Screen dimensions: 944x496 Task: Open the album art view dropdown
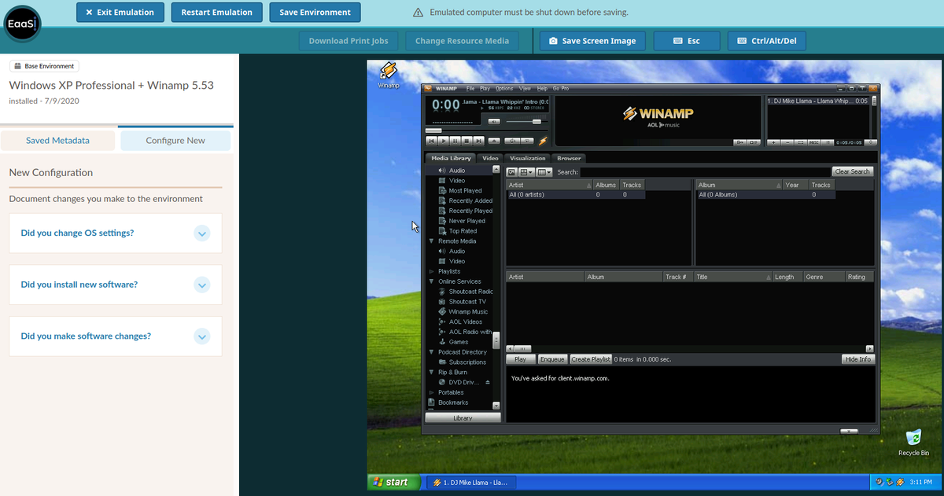pos(526,172)
